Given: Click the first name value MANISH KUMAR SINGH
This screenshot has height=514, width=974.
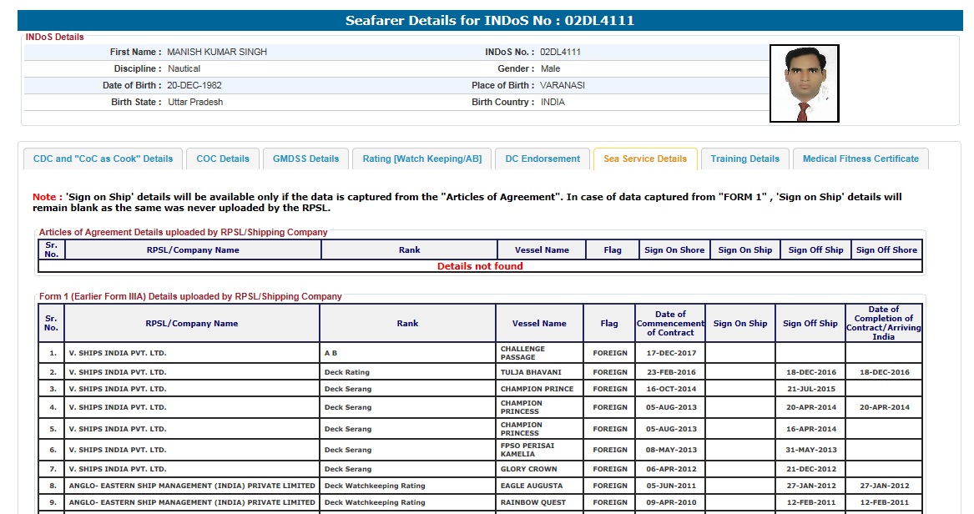Looking at the screenshot, I should (x=217, y=52).
